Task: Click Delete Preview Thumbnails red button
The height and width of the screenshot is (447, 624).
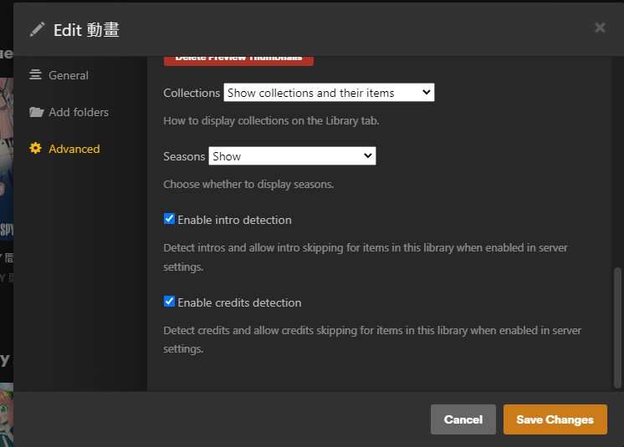Action: pyautogui.click(x=238, y=58)
